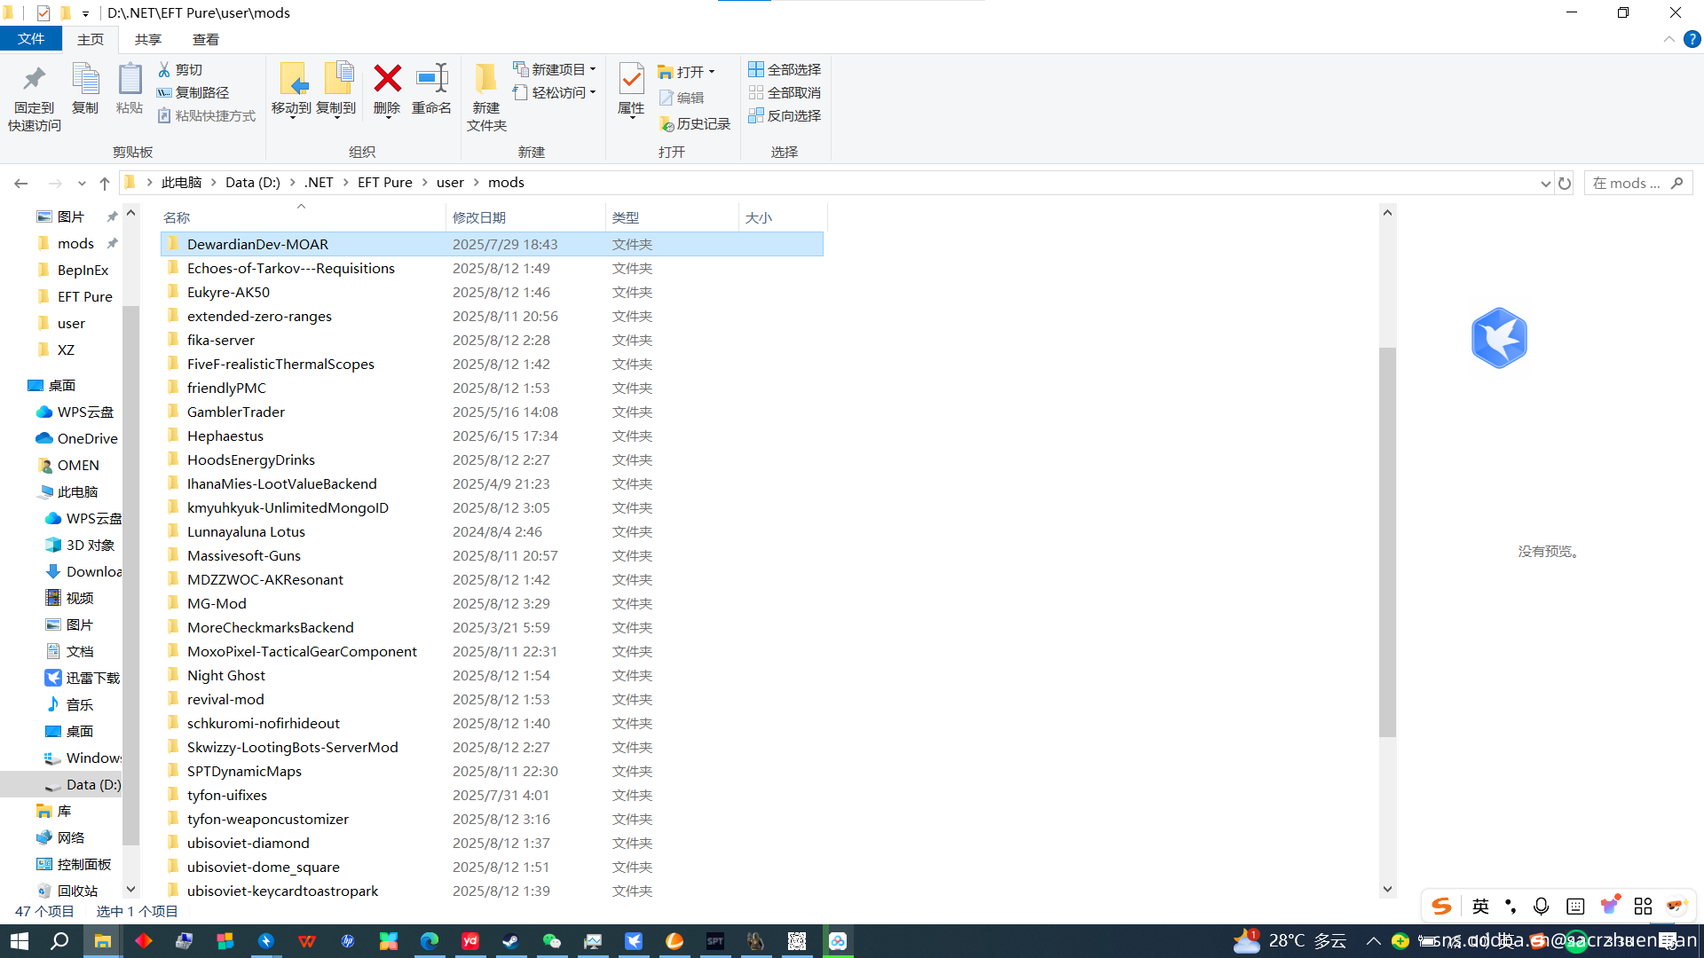Image resolution: width=1704 pixels, height=958 pixels.
Task: Select the fika-server folder
Action: pos(492,340)
